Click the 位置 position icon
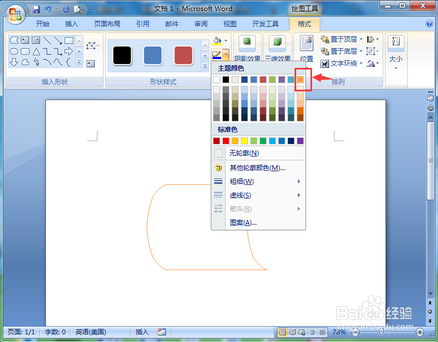The image size is (438, 342). click(307, 43)
